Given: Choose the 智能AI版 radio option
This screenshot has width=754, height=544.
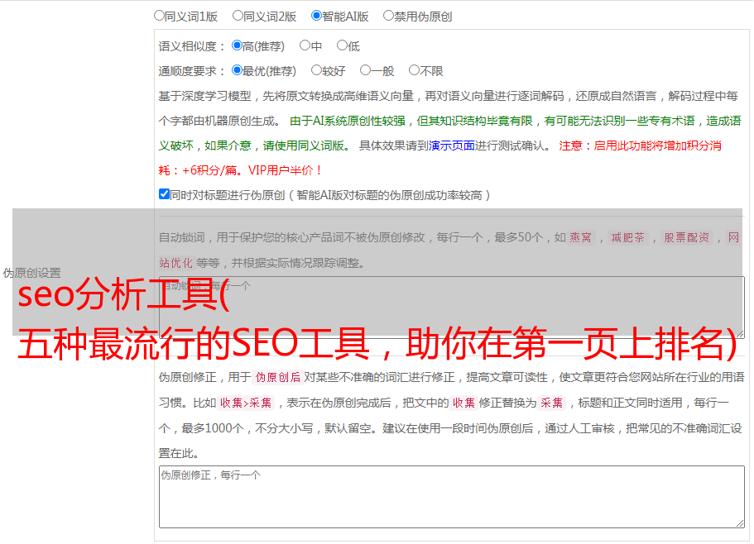Looking at the screenshot, I should point(316,16).
